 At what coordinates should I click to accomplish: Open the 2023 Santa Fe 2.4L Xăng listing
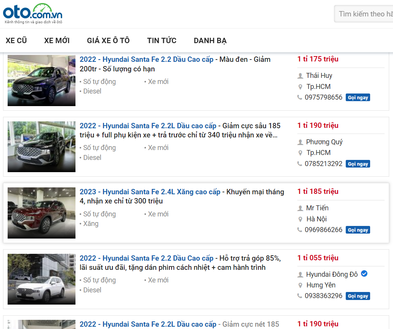point(150,192)
